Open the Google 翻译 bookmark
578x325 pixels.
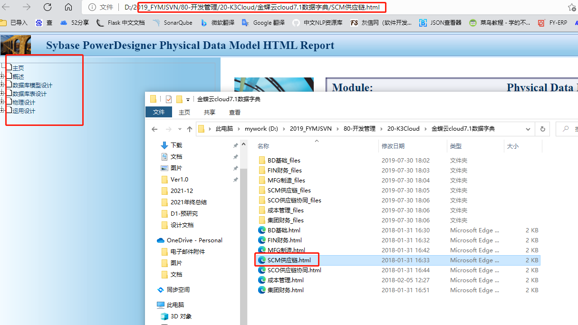(x=263, y=22)
